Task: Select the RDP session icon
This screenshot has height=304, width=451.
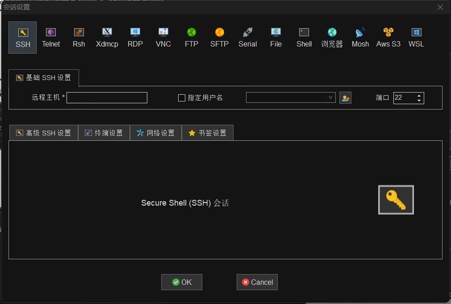Action: [135, 38]
